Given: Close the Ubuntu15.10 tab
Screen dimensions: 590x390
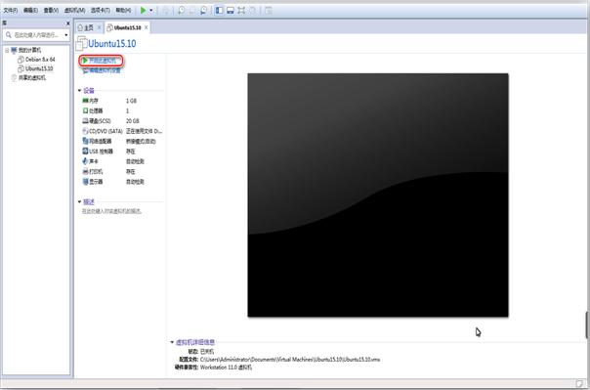Looking at the screenshot, I should click(x=146, y=27).
